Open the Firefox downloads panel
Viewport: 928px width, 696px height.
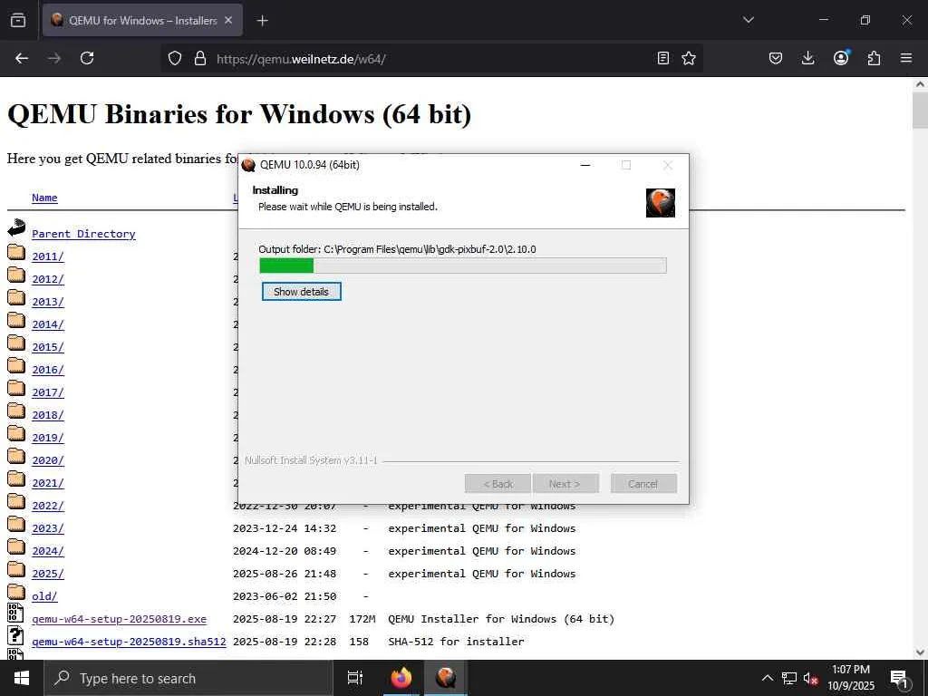807,58
